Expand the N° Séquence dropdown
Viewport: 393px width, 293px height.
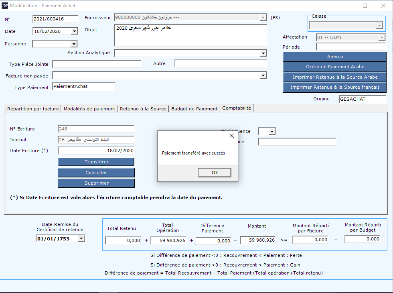pos(272,131)
